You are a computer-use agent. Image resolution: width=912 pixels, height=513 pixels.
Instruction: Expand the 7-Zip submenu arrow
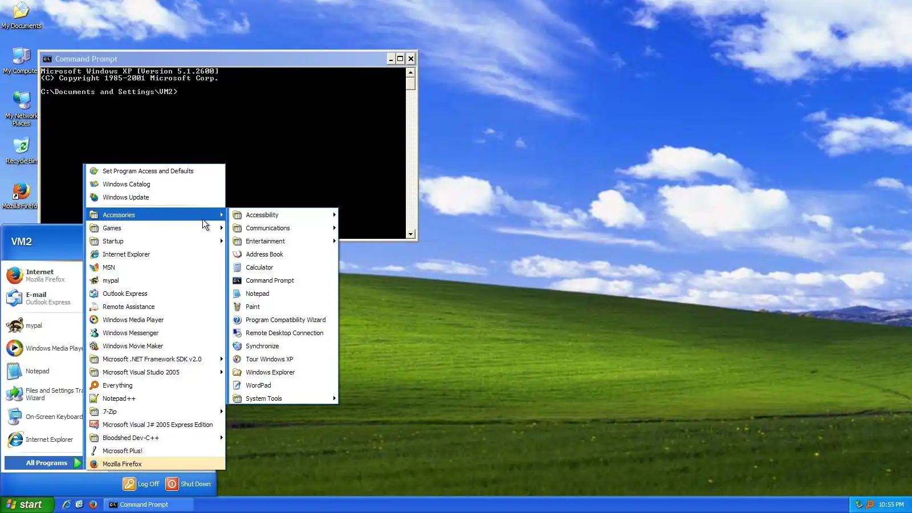click(x=221, y=412)
